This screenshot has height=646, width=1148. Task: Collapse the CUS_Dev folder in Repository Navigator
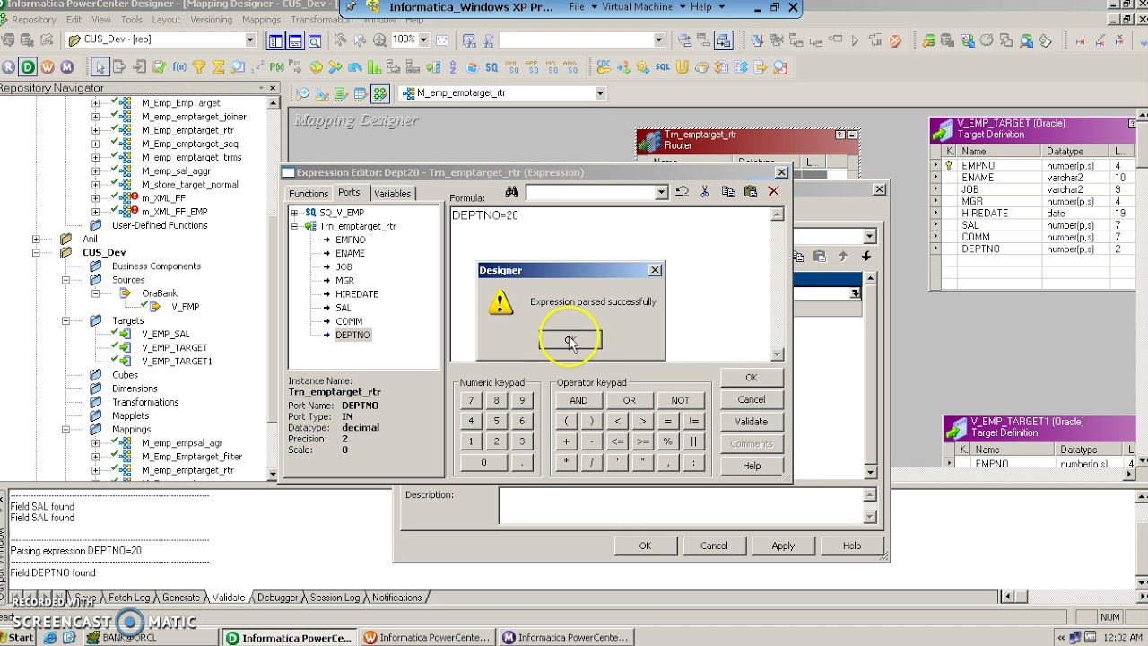(x=36, y=253)
